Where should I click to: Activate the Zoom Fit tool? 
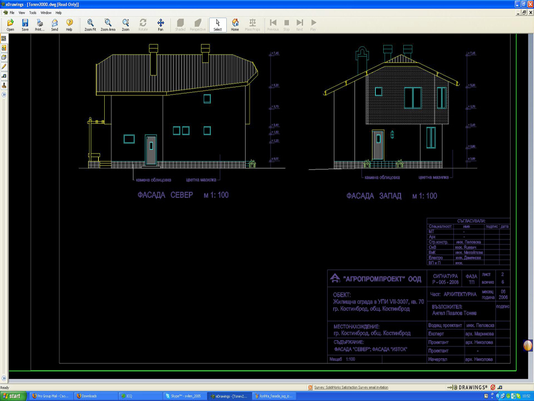tap(90, 25)
